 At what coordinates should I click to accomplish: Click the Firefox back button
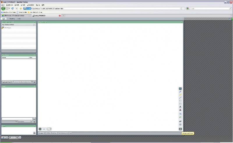(x=3, y=8)
